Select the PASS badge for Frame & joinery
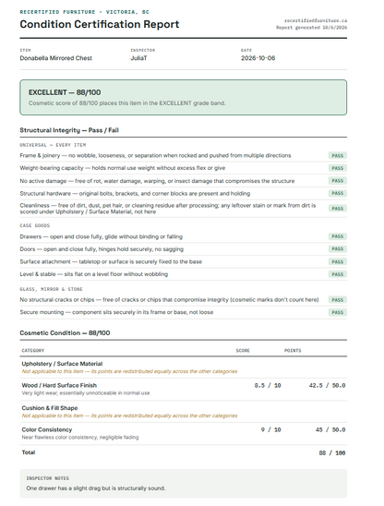 point(338,155)
